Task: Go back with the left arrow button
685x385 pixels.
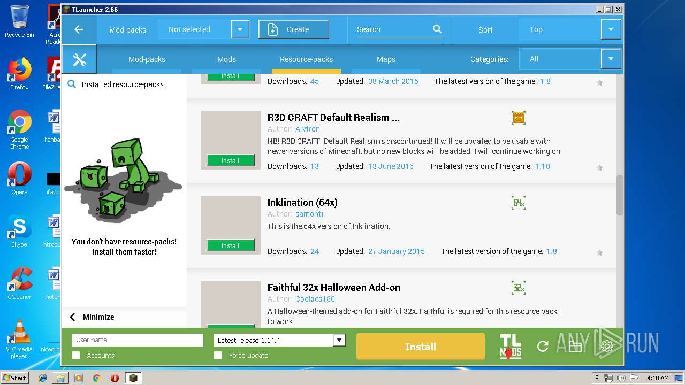Action: tap(79, 29)
